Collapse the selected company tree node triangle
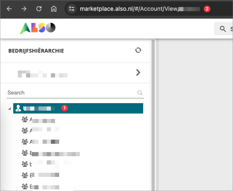Screen dimensions: 233x191 coord(10,109)
